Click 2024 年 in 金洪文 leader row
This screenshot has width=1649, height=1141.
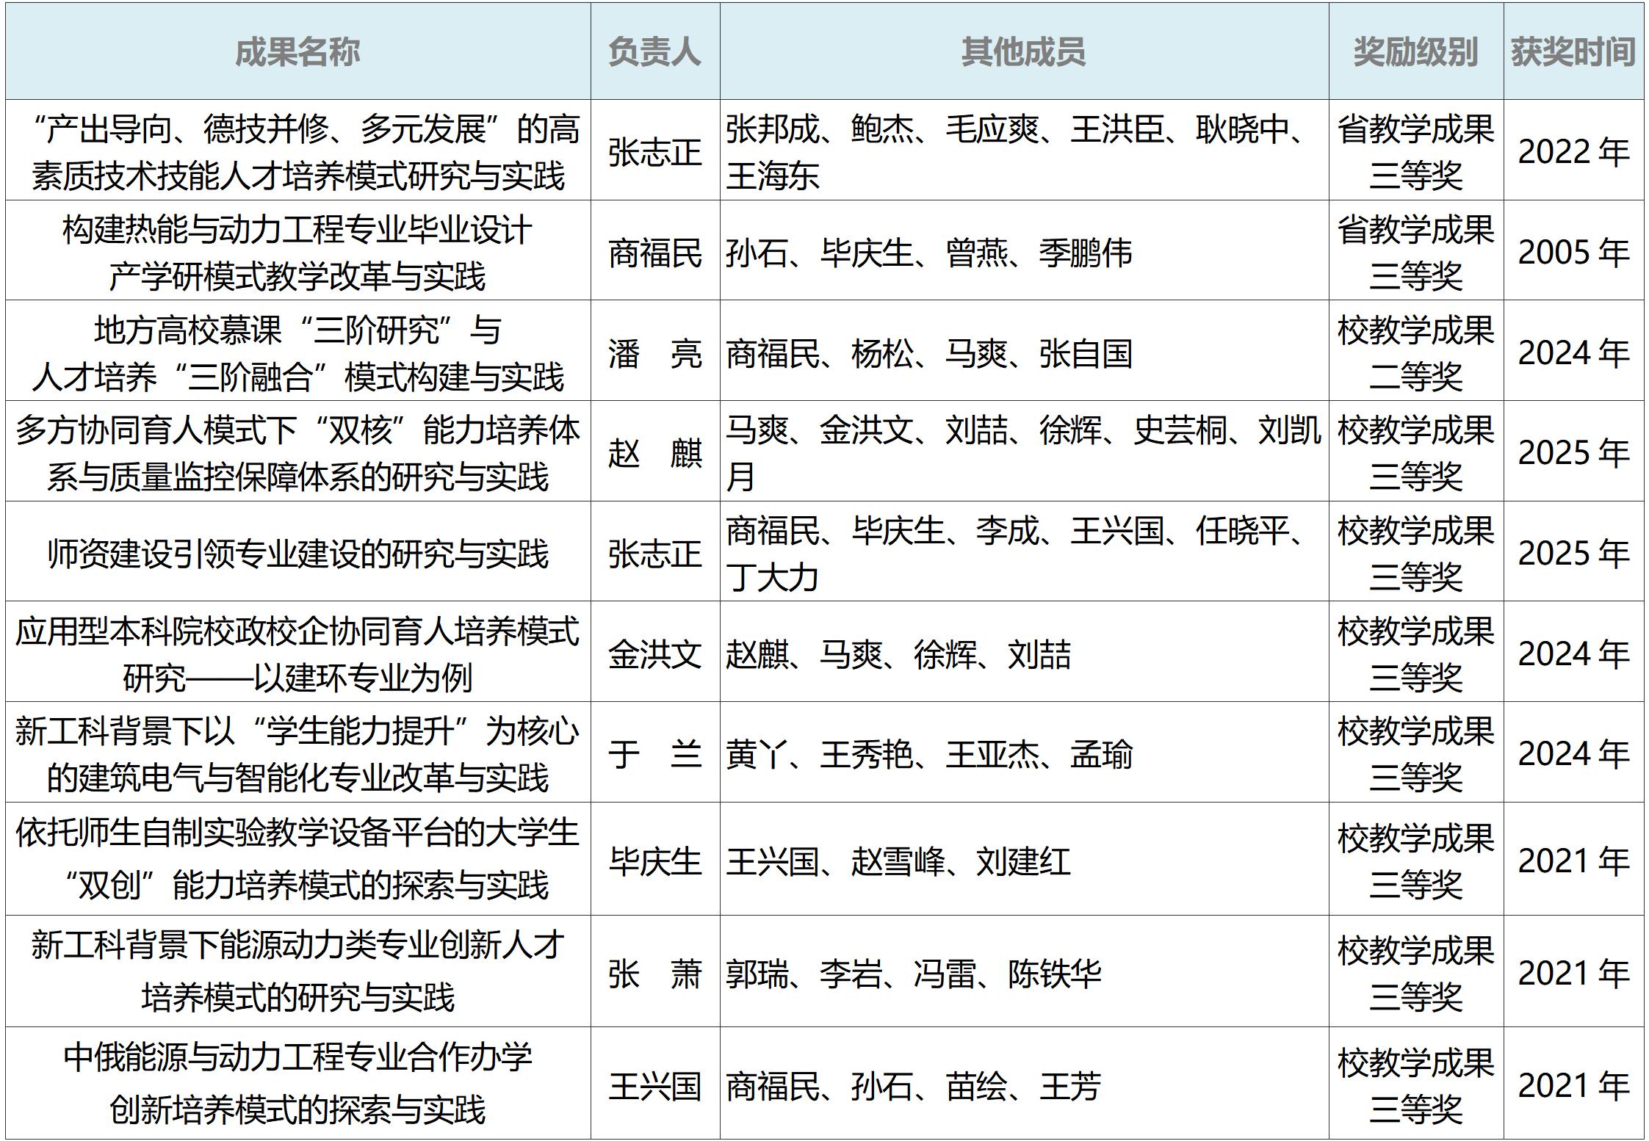tap(1573, 654)
